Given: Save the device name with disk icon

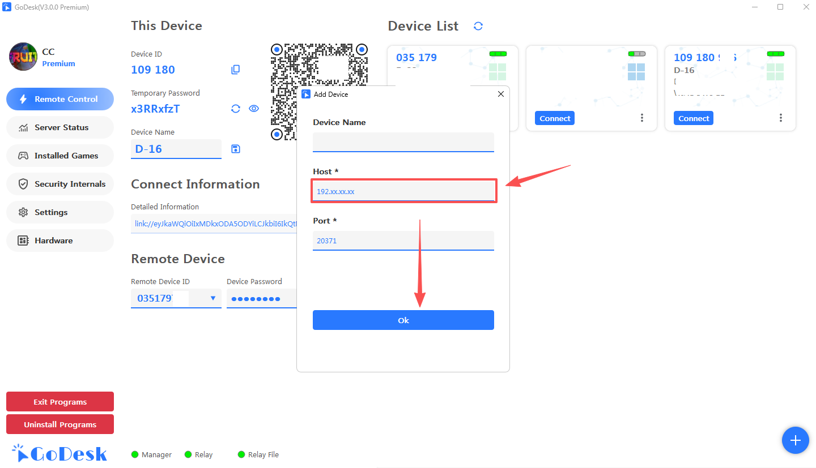Looking at the screenshot, I should pos(236,149).
